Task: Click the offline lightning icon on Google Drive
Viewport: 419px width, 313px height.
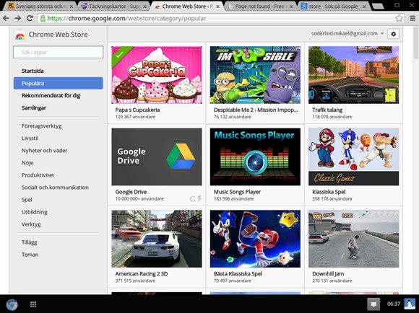Action: coord(199,198)
